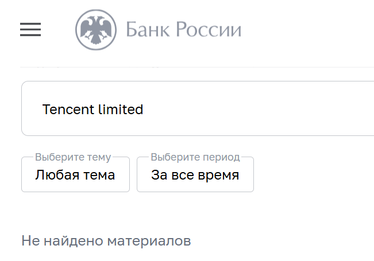Click the middle bar of the hamburger icon
Image resolution: width=374 pixels, height=261 pixels.
[30, 29]
